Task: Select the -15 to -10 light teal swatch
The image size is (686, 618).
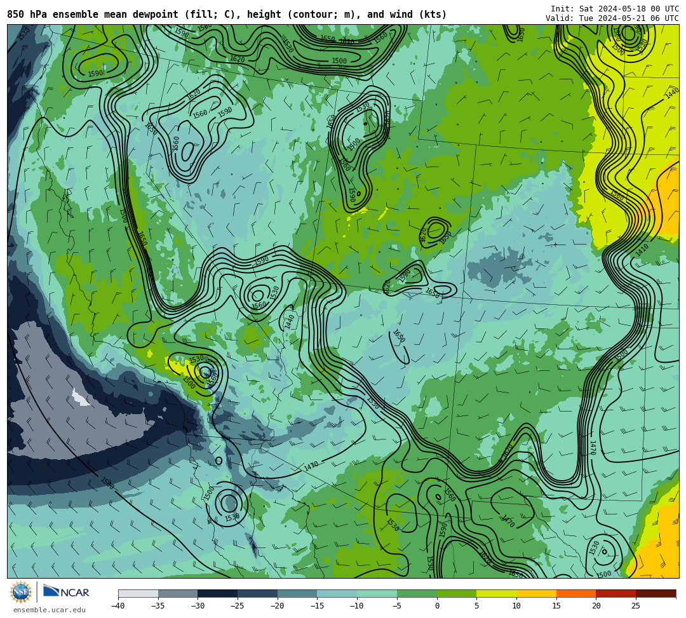Action: tap(337, 593)
